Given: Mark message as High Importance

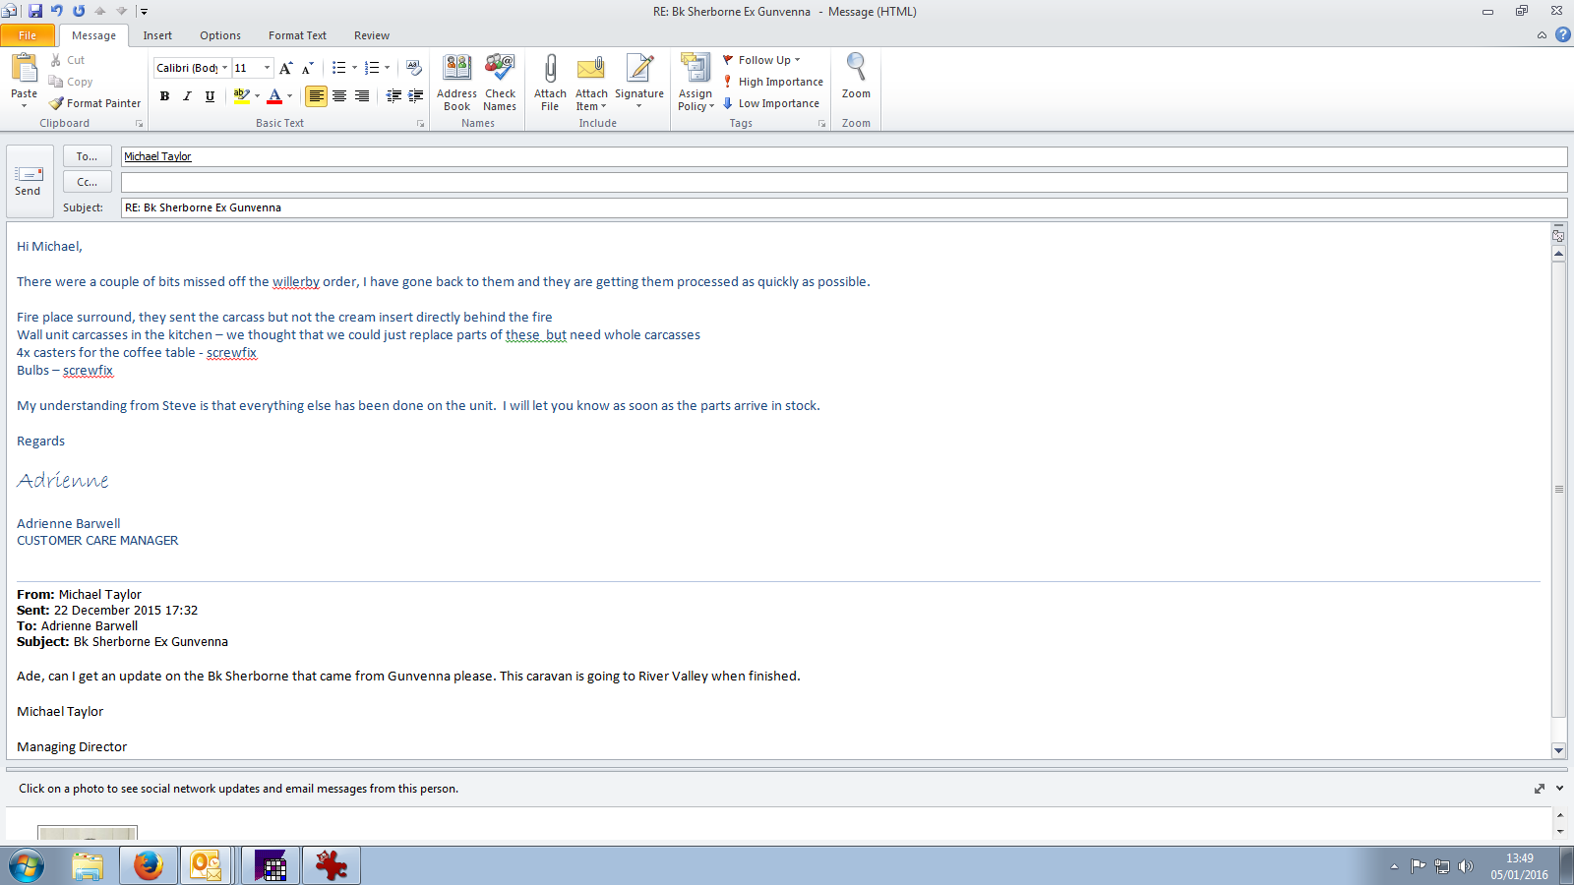Looking at the screenshot, I should click(773, 82).
